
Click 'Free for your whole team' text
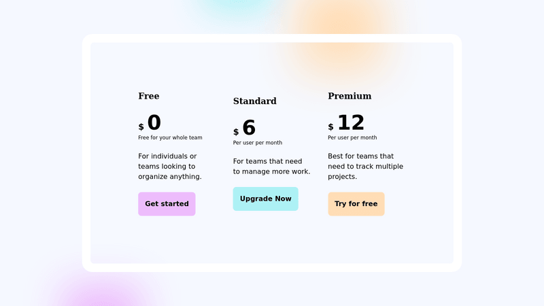click(170, 137)
